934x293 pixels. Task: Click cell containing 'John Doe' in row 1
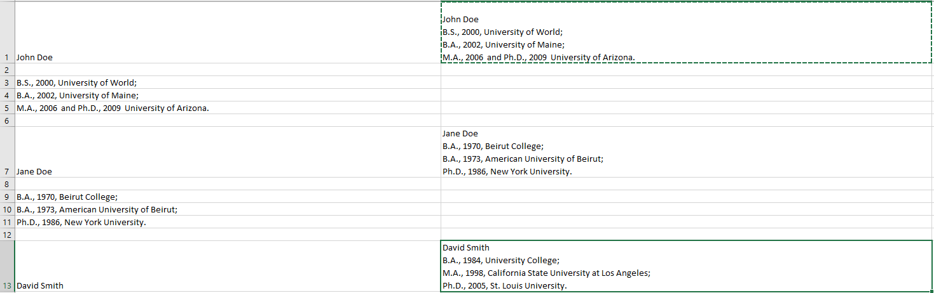228,32
